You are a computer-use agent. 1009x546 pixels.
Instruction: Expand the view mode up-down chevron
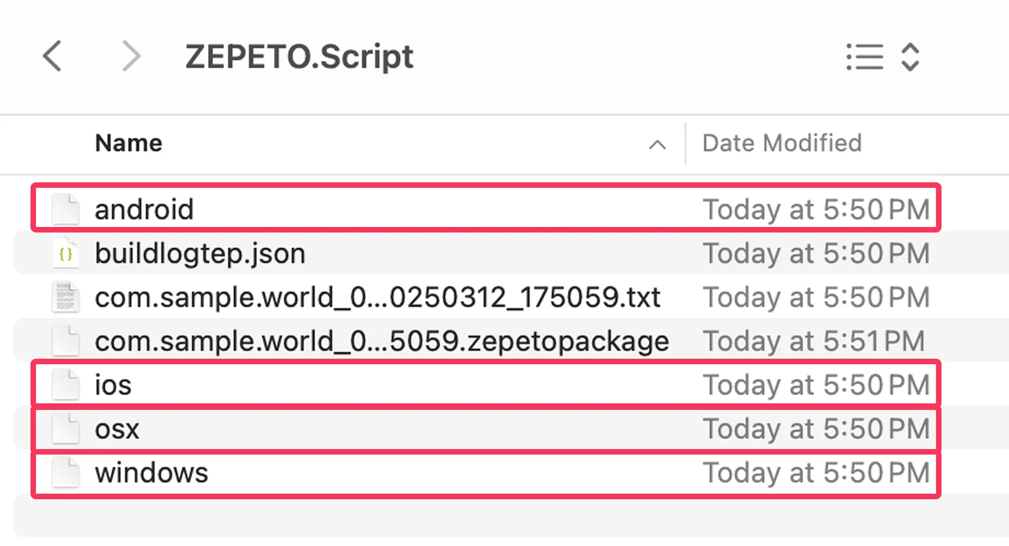point(910,57)
